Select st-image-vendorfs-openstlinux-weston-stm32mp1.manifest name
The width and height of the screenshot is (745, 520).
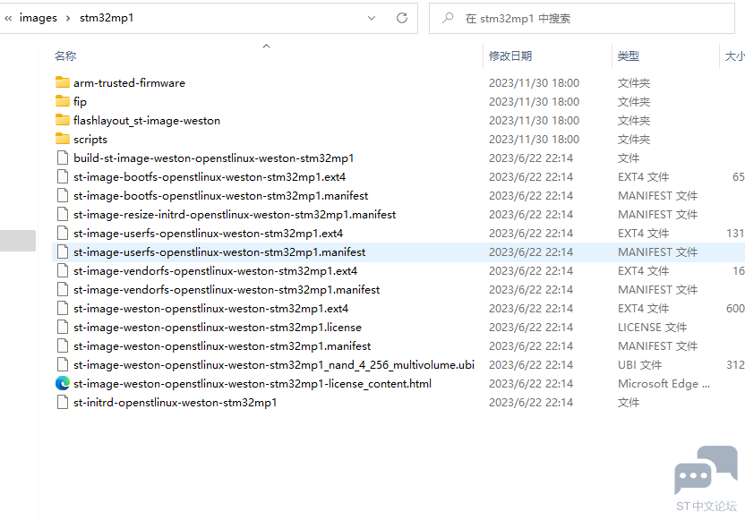(x=227, y=290)
